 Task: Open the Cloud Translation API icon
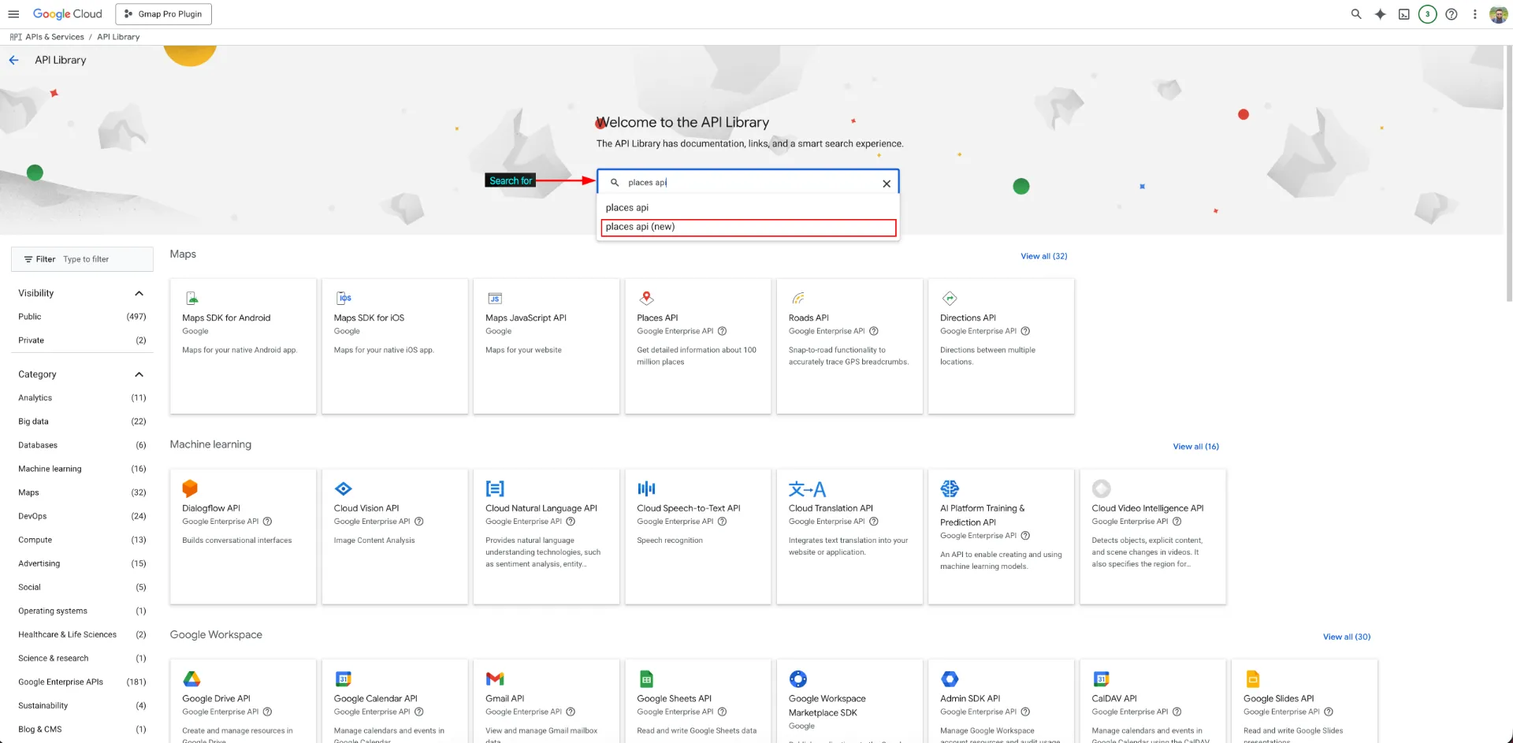click(x=807, y=489)
